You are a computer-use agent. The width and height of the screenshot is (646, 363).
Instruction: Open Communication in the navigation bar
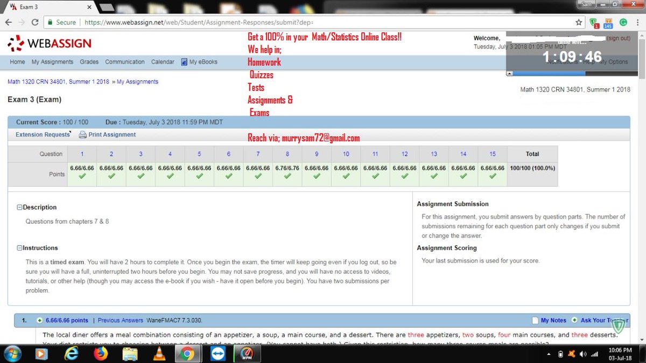pyautogui.click(x=125, y=62)
